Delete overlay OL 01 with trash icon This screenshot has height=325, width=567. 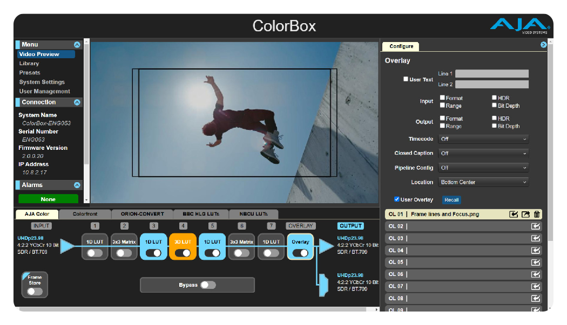pos(537,214)
